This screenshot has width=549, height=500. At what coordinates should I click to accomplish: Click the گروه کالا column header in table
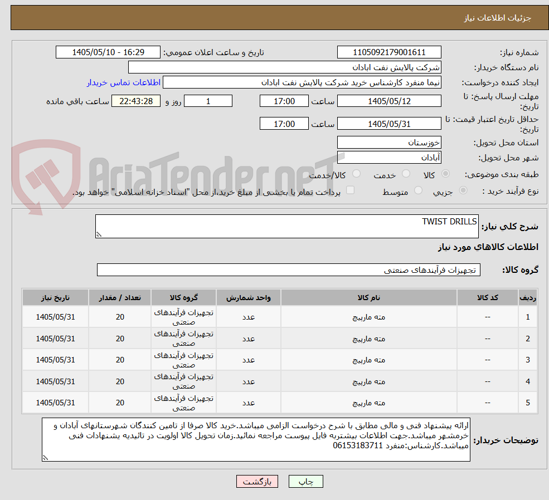click(184, 297)
